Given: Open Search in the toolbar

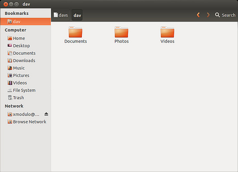Looking at the screenshot, I should [x=225, y=15].
